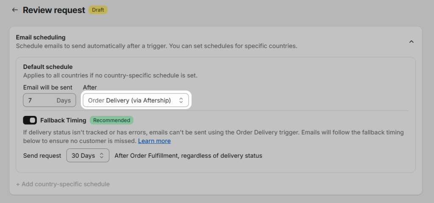
Task: Click the Learn more link
Action: 154,141
